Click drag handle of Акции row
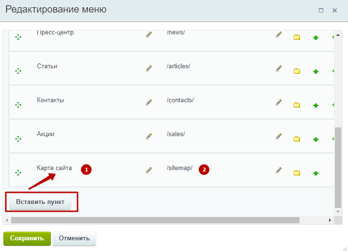Viewport: 348px width, 251px height. click(18, 139)
